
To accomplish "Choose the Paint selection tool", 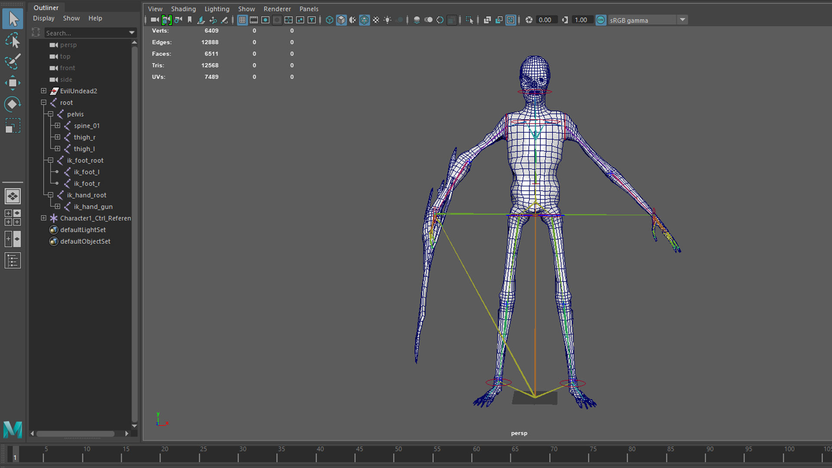I will (13, 62).
